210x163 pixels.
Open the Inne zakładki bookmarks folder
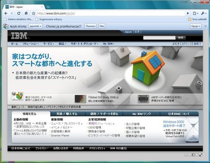(198, 19)
